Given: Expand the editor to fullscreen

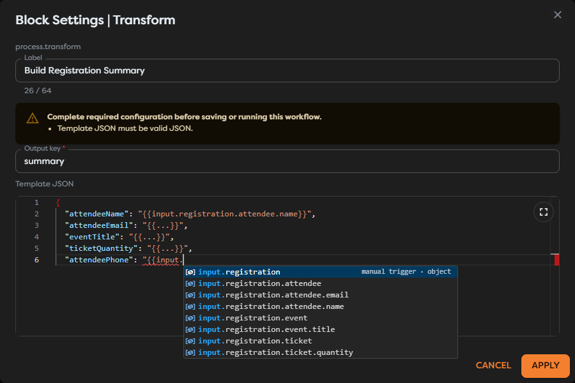Looking at the screenshot, I should tap(544, 212).
